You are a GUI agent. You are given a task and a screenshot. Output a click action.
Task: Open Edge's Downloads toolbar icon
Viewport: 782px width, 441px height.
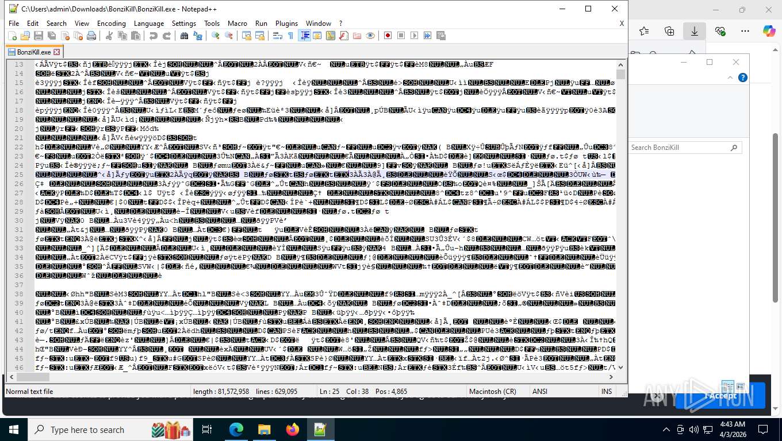pos(695,31)
